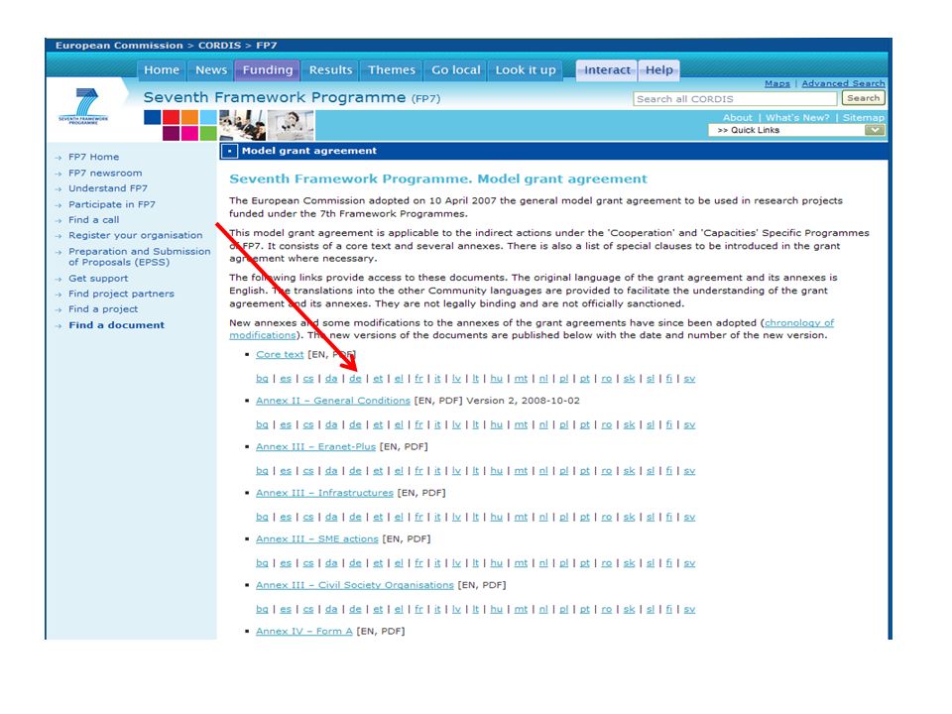This screenshot has height=714, width=952.
Task: Open the Help tab
Action: [x=658, y=69]
